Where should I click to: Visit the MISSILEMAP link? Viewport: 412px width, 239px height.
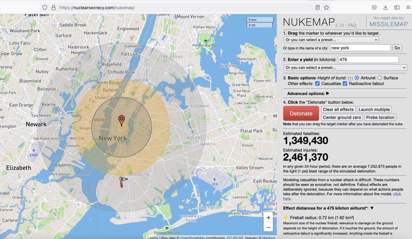coord(389,24)
